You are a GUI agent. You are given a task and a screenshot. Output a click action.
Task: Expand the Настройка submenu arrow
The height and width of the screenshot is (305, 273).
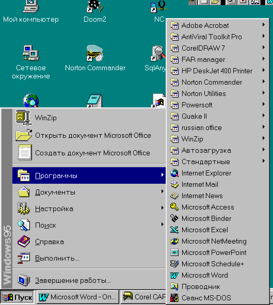[163, 208]
